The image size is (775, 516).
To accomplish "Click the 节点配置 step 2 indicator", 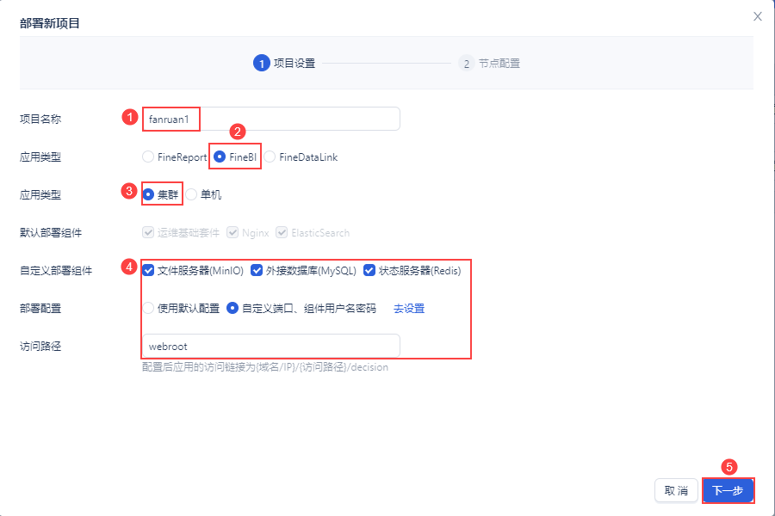I will pyautogui.click(x=489, y=63).
